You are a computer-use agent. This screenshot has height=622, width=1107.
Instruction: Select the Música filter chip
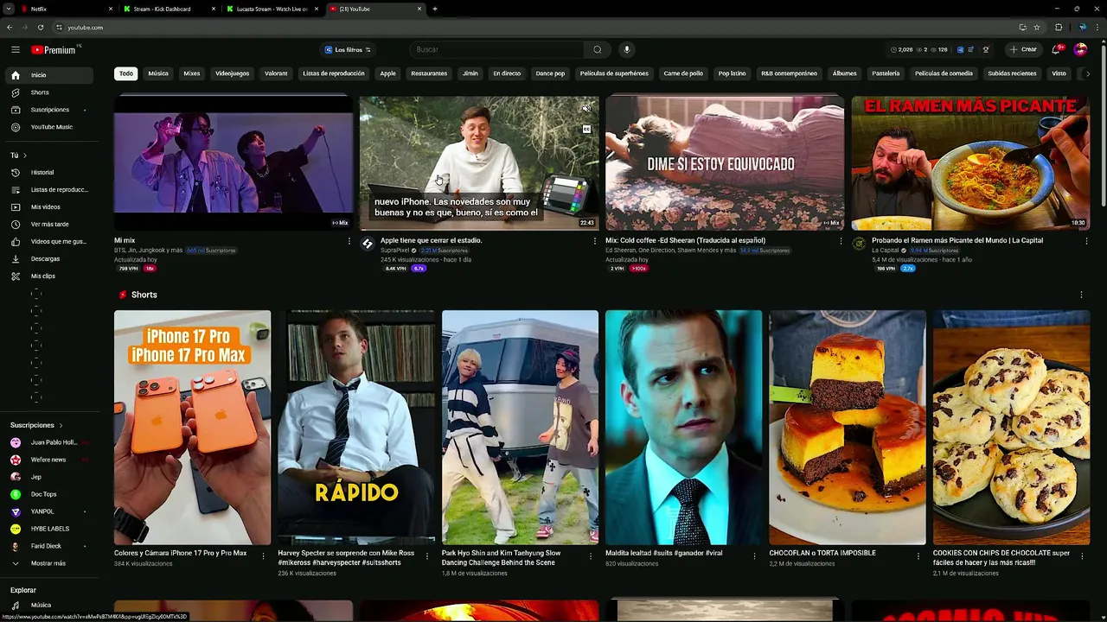point(158,73)
